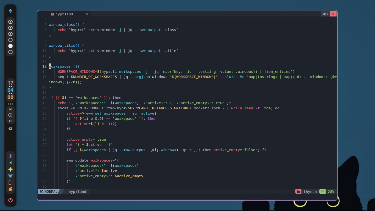The height and width of the screenshot is (211, 375).
Task: Click $NUMBER_OF_WORKSPACES on line 15
Action: point(94,77)
